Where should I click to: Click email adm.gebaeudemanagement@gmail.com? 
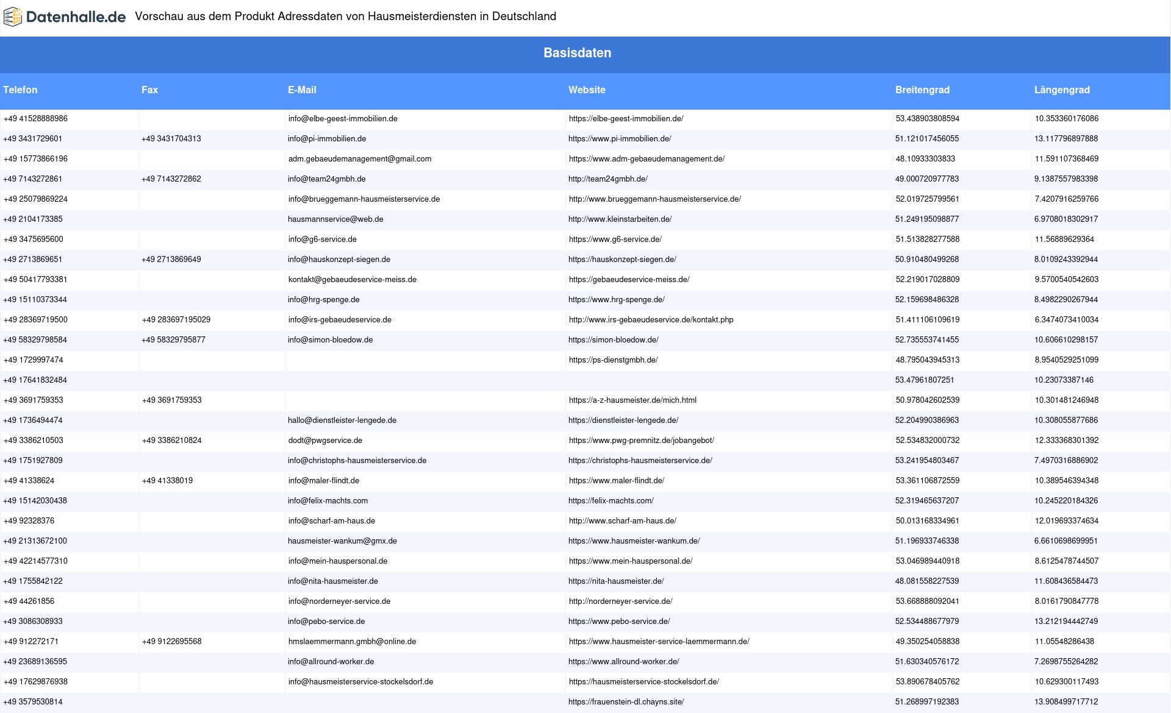click(x=360, y=159)
